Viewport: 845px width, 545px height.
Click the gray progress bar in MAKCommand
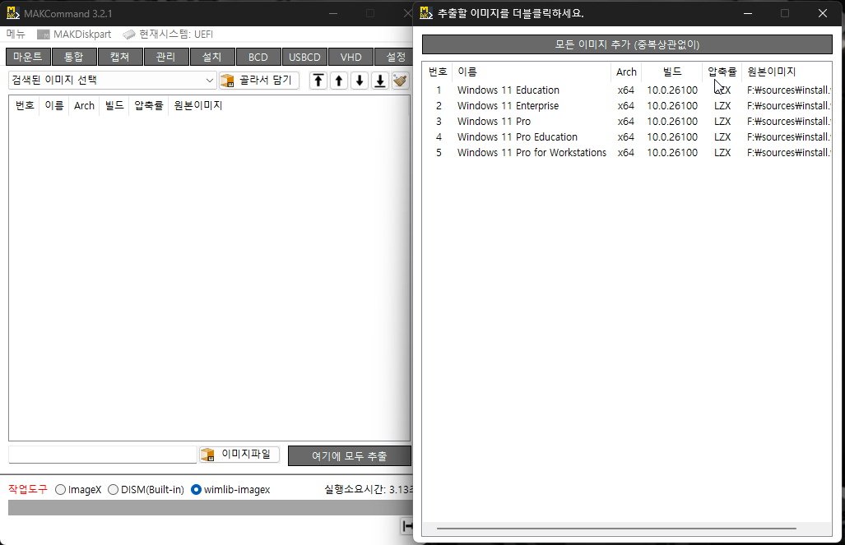point(211,507)
